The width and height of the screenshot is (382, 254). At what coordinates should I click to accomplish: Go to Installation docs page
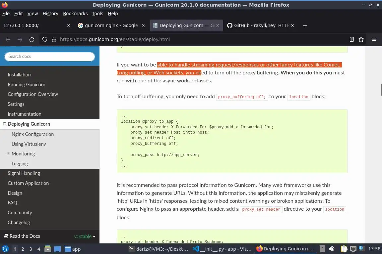(x=19, y=75)
